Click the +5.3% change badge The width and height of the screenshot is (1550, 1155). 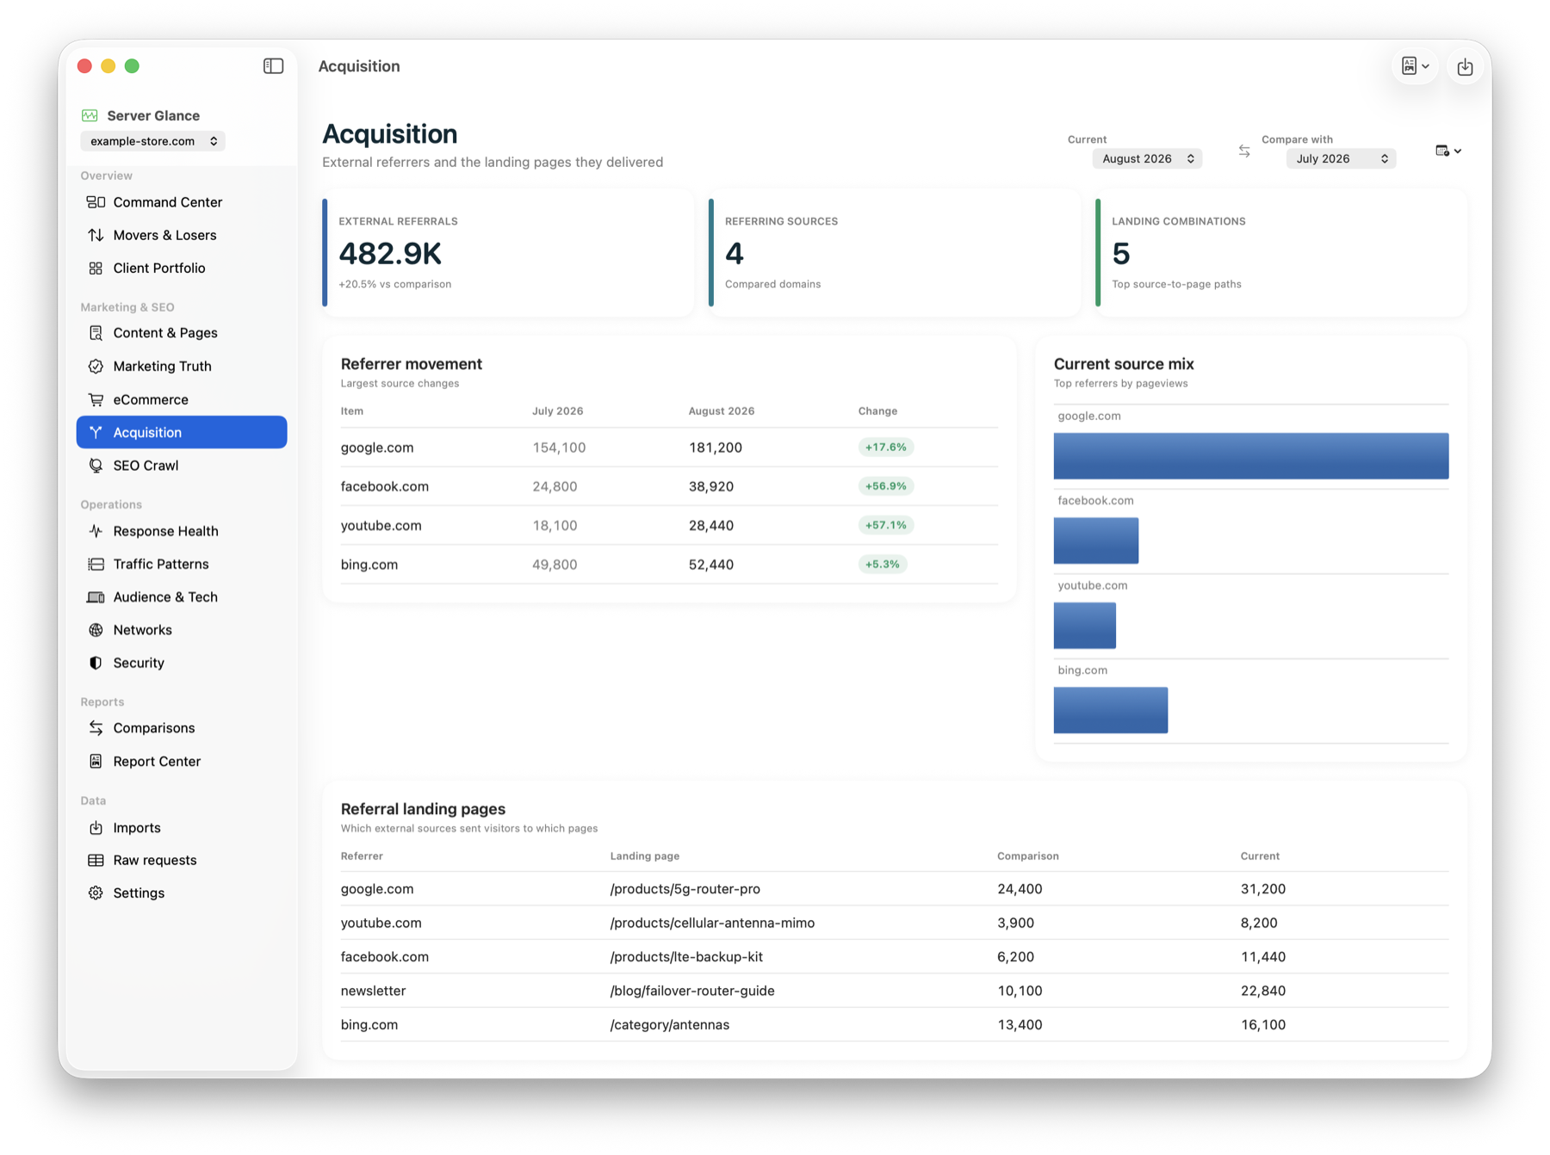click(882, 565)
